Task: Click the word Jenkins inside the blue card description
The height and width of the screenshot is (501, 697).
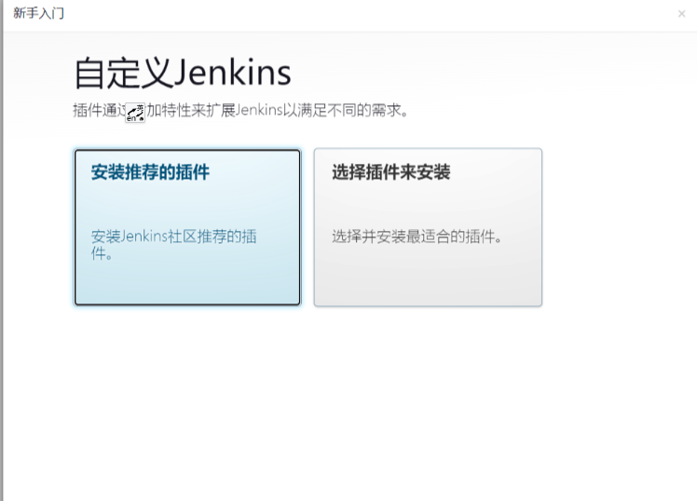Action: click(x=143, y=237)
